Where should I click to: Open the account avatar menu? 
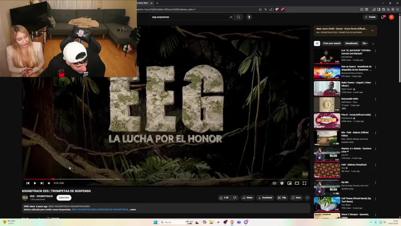coord(391,17)
